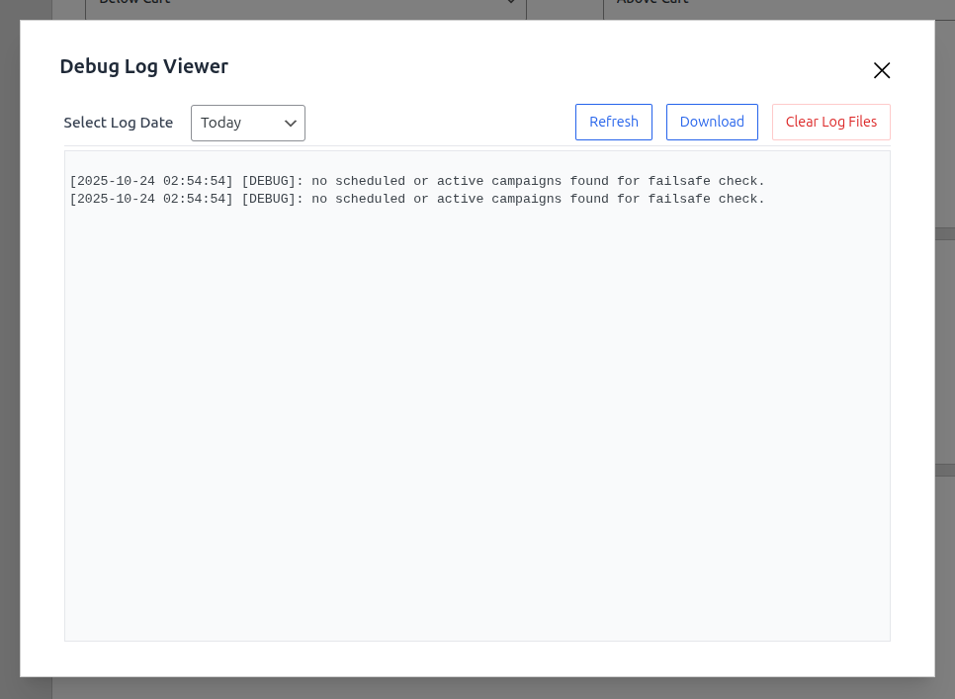This screenshot has width=955, height=699.
Task: Click the Above Cart section header behind the modal
Action: pyautogui.click(x=652, y=3)
